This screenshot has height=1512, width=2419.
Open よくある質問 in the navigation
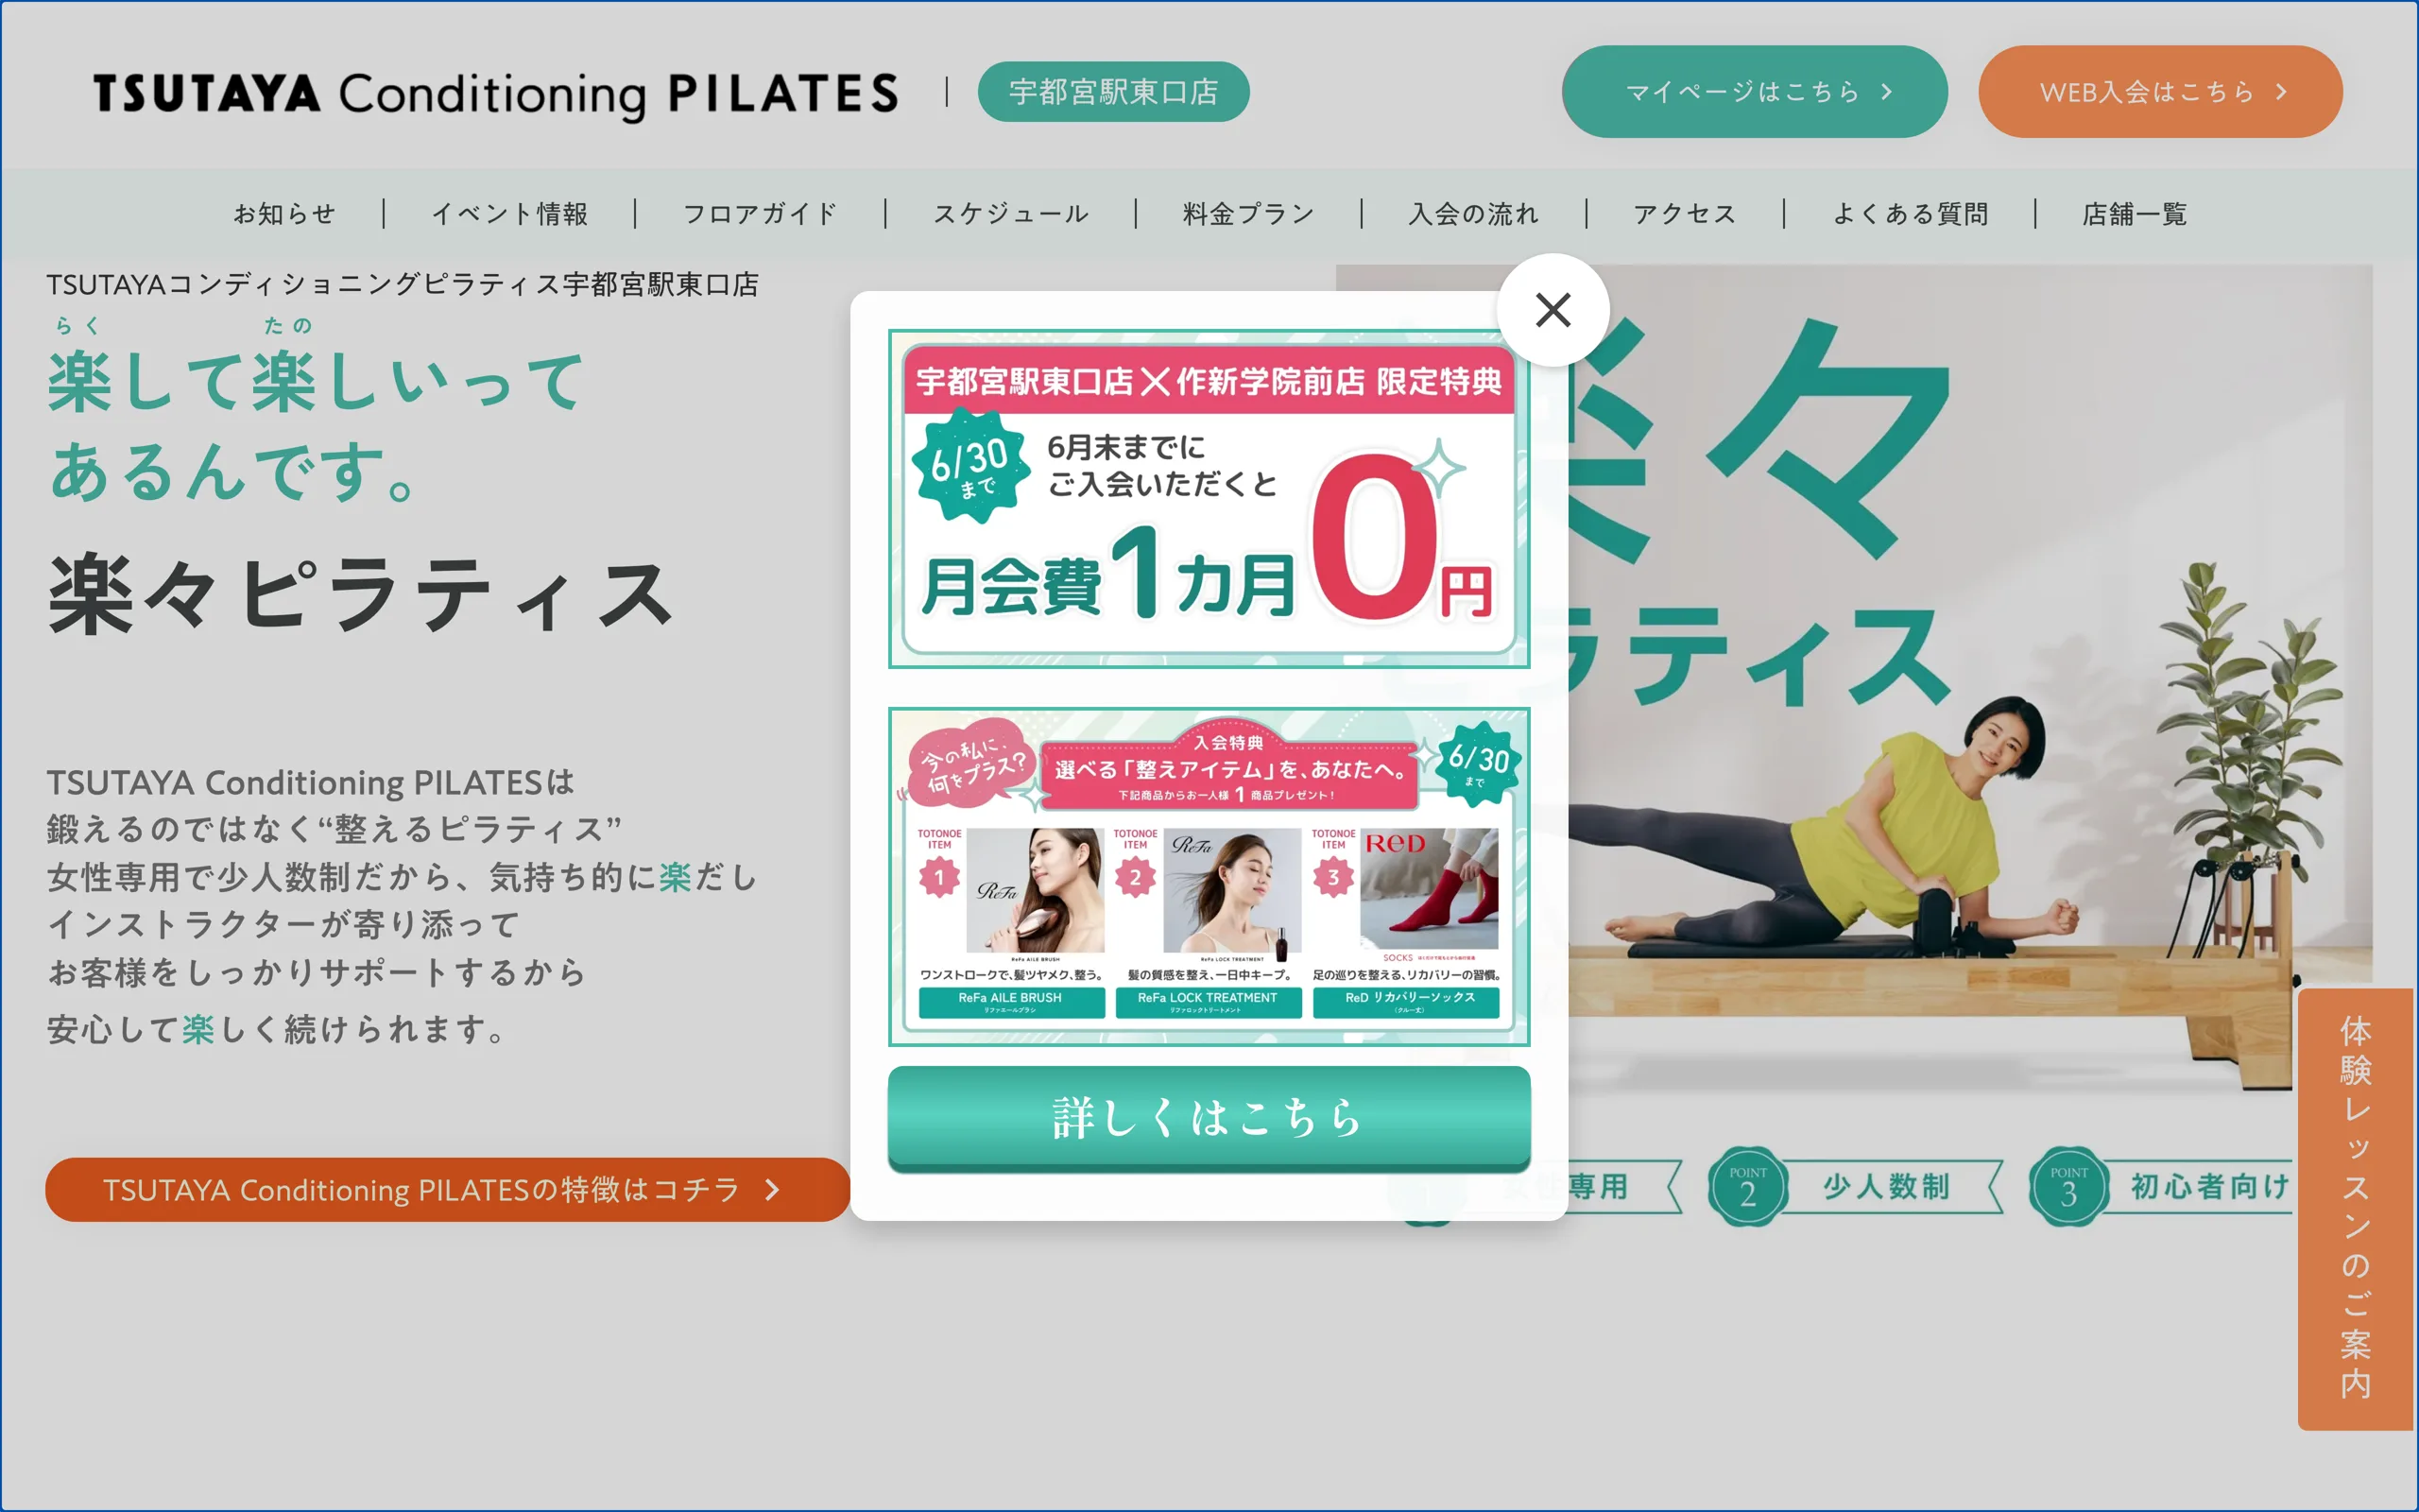point(1911,214)
